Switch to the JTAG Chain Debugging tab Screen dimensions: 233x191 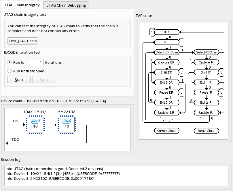click(66, 5)
